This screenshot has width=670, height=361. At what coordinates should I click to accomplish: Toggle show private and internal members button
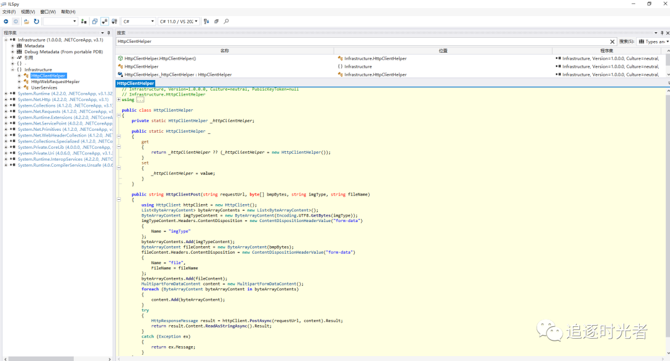pyautogui.click(x=104, y=21)
